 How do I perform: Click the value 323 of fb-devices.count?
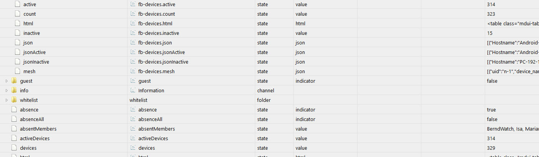point(491,14)
